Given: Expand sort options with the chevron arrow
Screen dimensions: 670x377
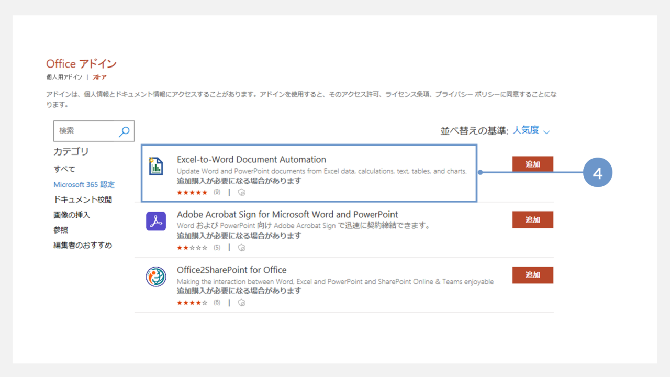Looking at the screenshot, I should coord(546,132).
